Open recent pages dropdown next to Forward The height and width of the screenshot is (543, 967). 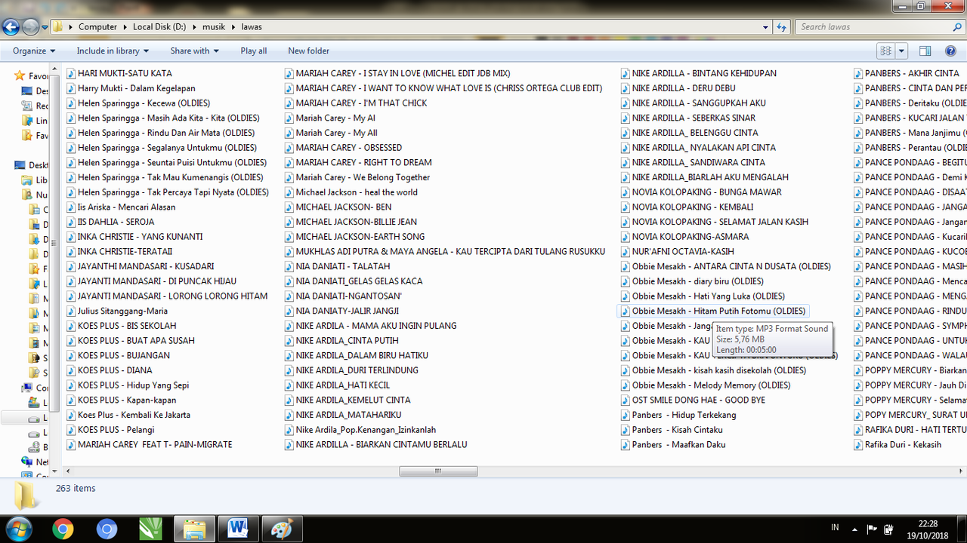pyautogui.click(x=45, y=27)
